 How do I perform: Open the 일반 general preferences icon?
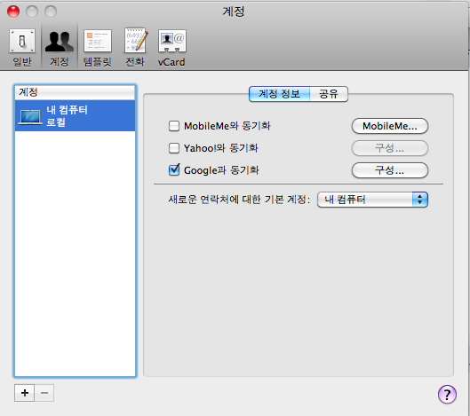click(x=22, y=47)
